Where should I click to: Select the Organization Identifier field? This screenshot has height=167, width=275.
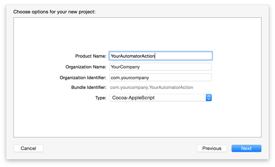click(161, 77)
